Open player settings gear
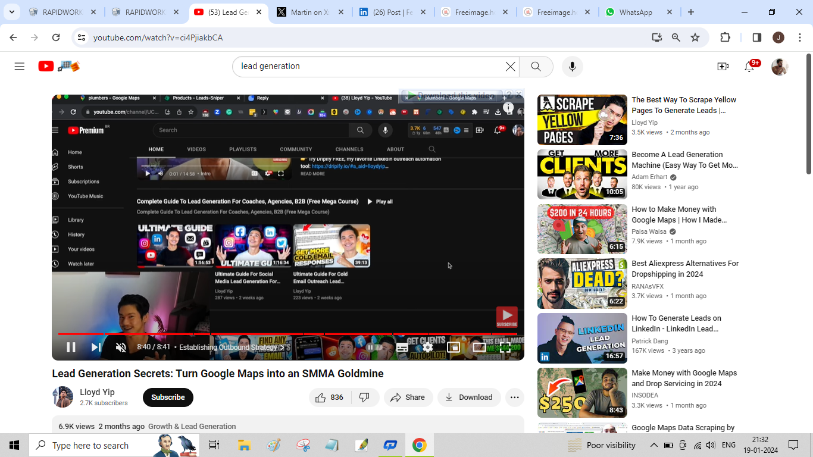813x457 pixels. coord(427,348)
